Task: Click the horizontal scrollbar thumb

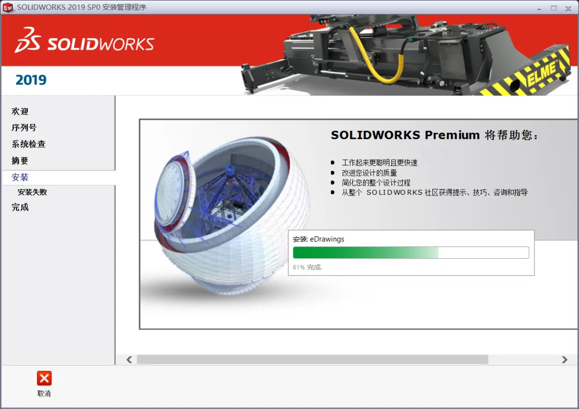Action: (x=313, y=360)
